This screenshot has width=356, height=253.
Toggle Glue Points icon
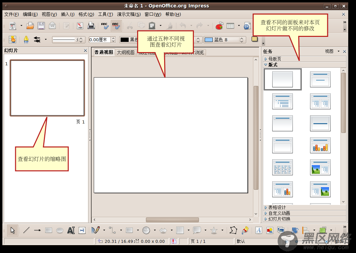click(245, 230)
